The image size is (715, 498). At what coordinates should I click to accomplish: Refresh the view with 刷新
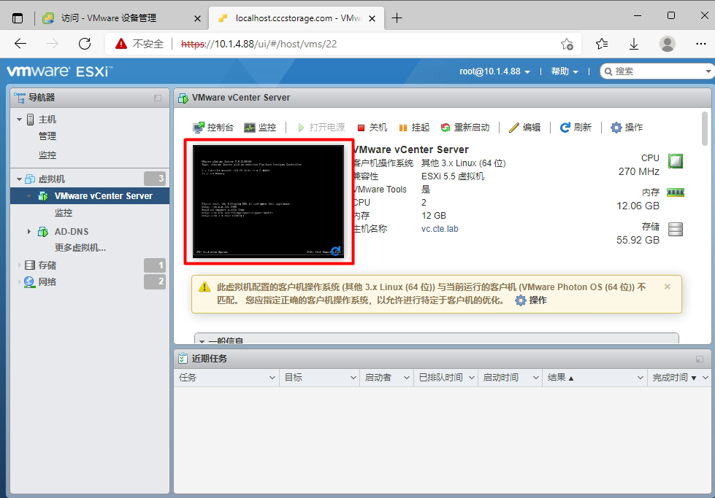coord(576,128)
